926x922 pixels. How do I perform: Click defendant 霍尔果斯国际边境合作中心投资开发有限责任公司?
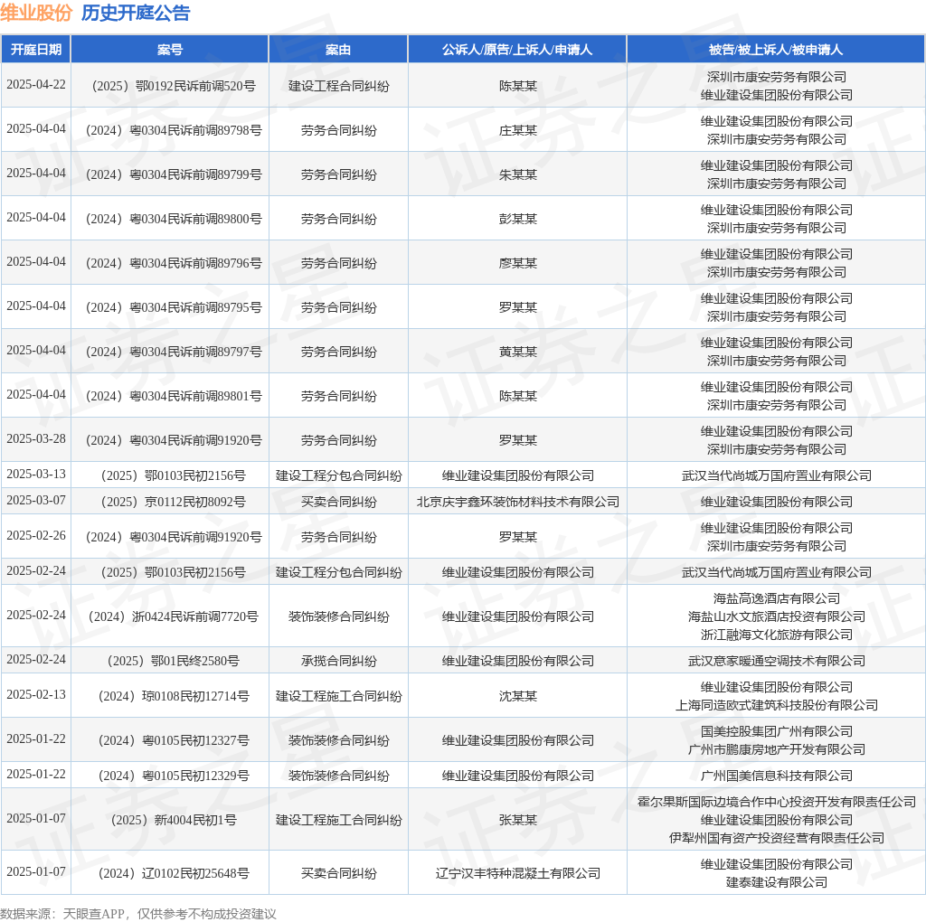coord(777,802)
